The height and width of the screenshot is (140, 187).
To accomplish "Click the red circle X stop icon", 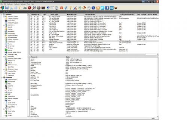I will pos(30,8).
